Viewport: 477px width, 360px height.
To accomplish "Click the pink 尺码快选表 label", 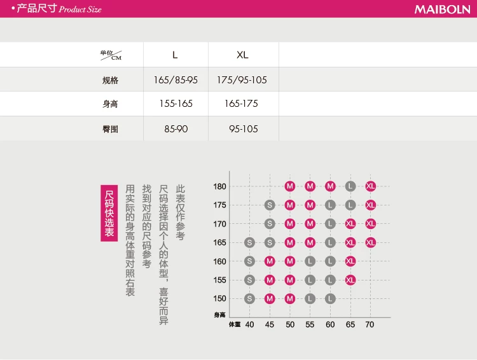I will (109, 213).
